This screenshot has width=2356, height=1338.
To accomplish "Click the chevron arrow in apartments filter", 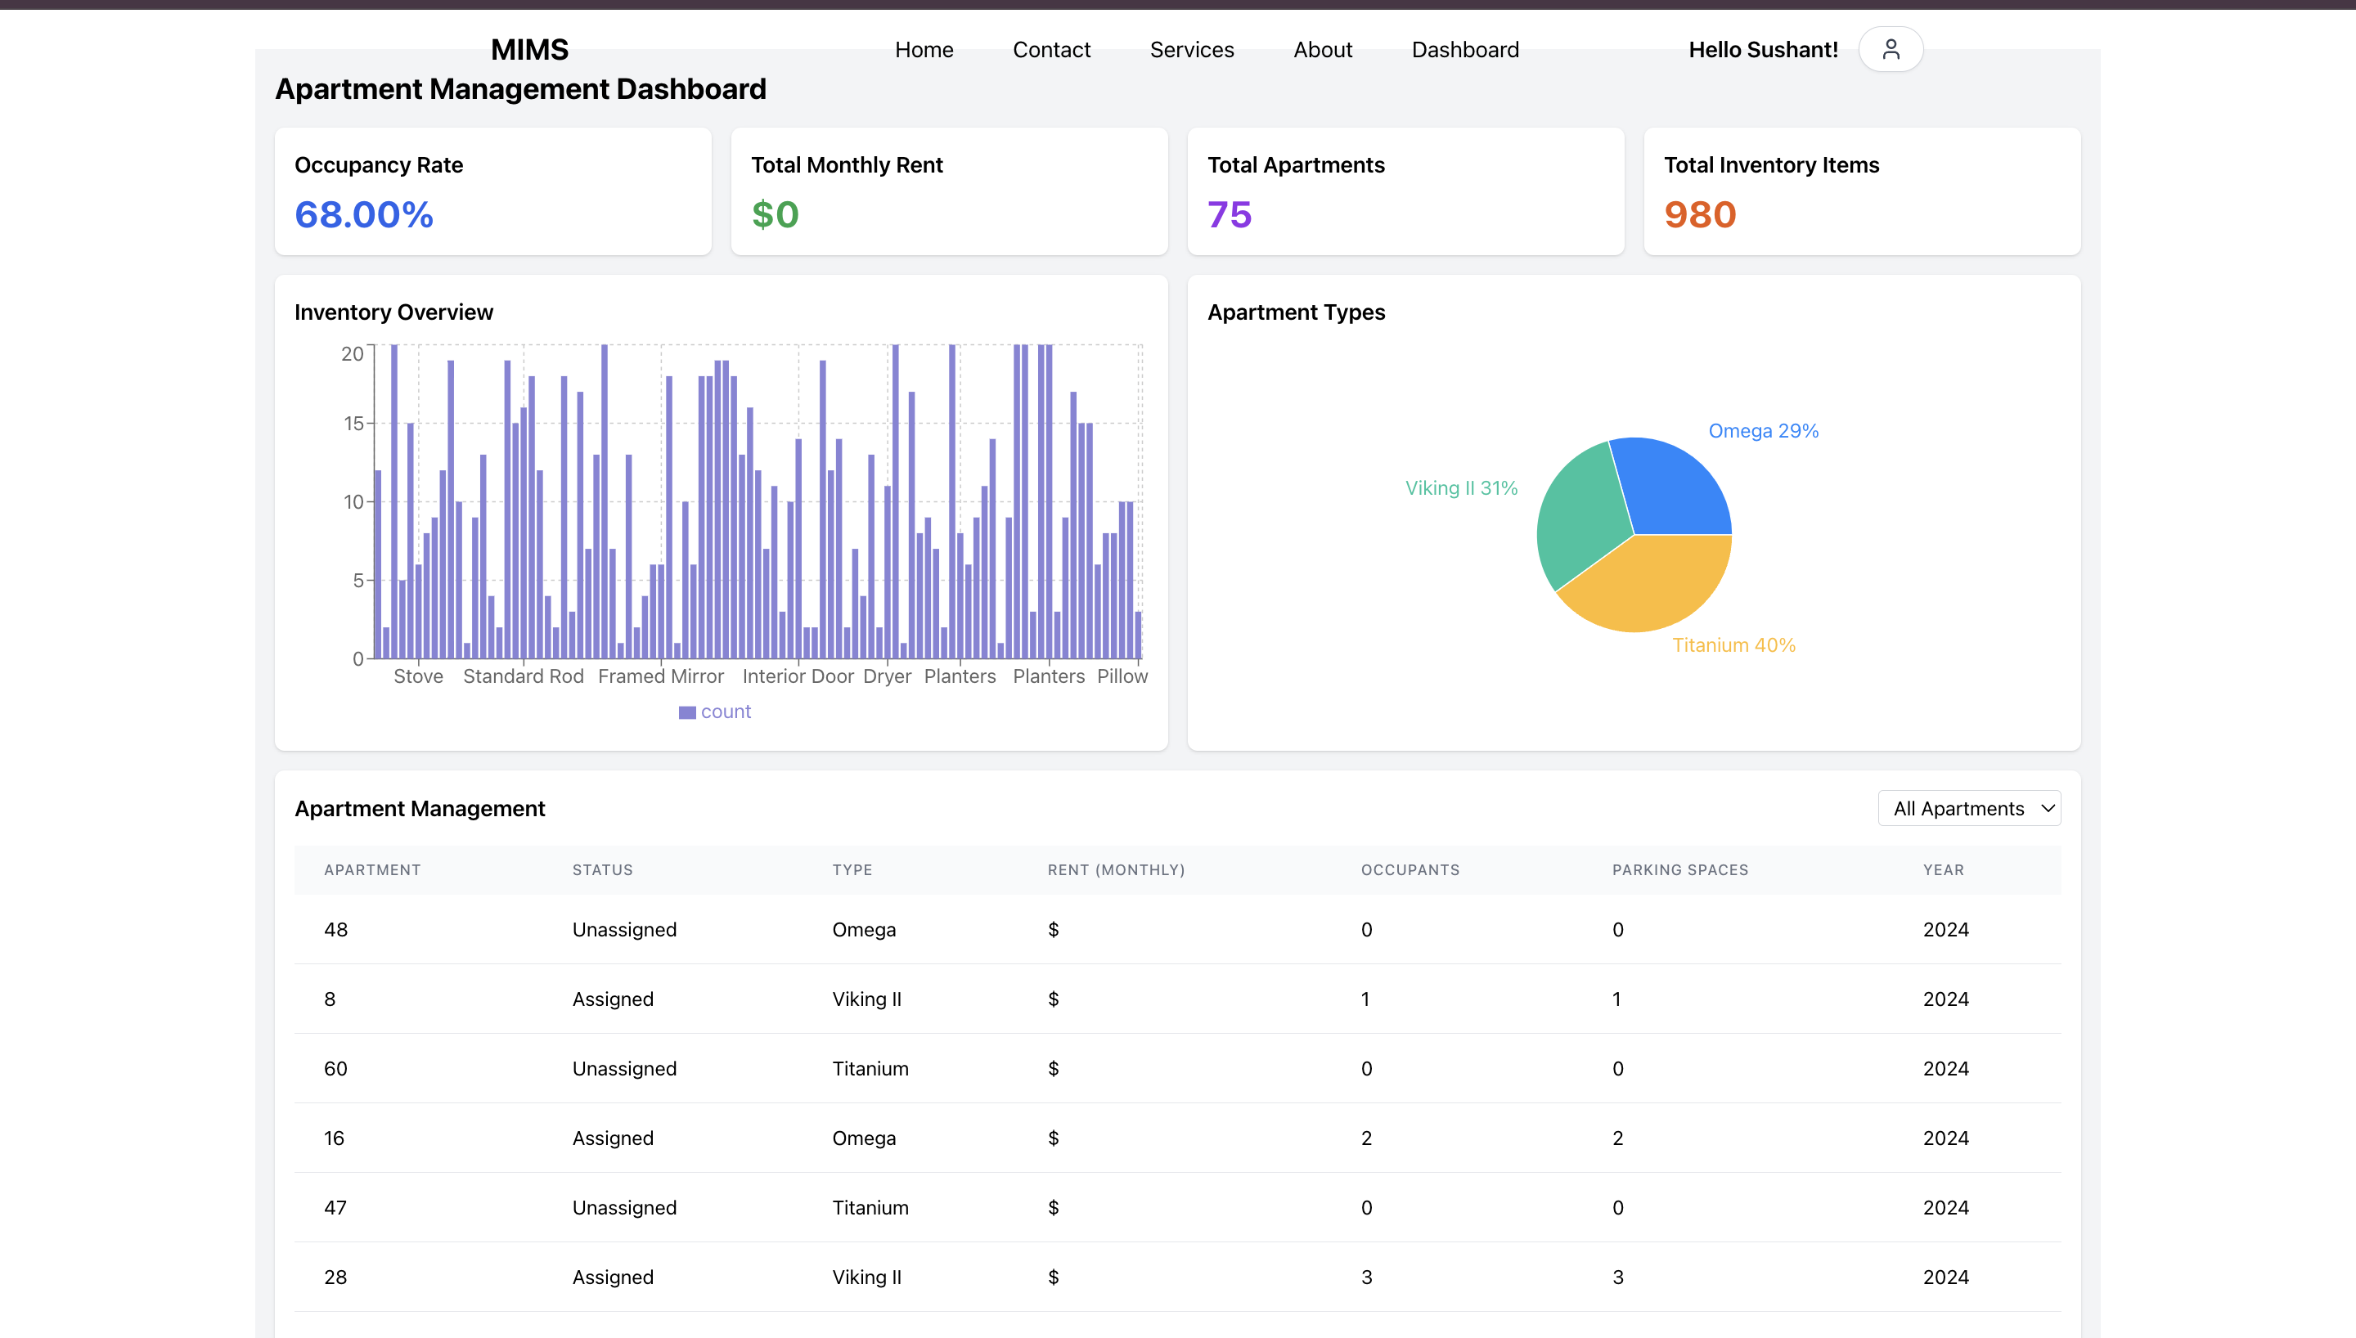I will [2048, 809].
